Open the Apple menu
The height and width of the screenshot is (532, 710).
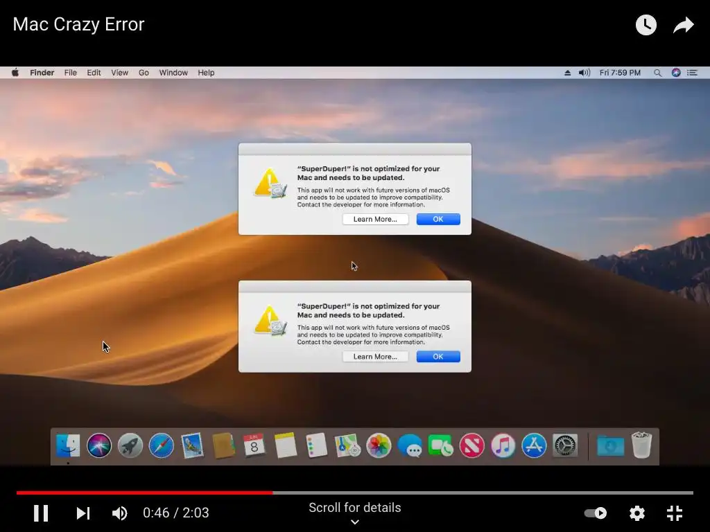(15, 72)
